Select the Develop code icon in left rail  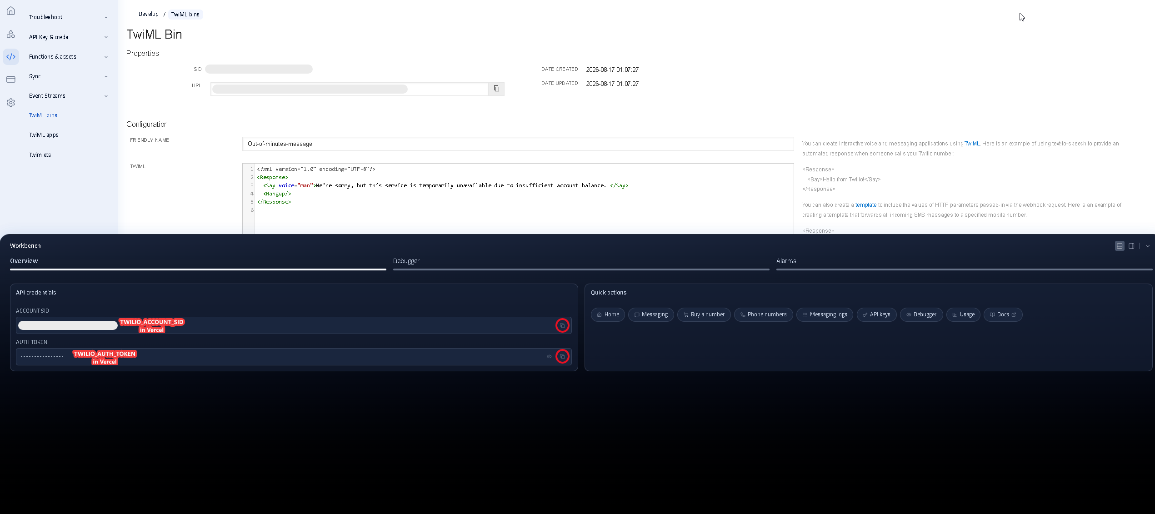point(11,57)
